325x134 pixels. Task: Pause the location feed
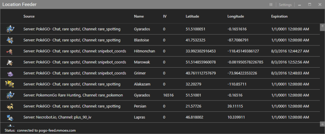pyautogui.click(x=271, y=5)
